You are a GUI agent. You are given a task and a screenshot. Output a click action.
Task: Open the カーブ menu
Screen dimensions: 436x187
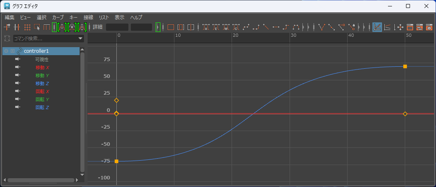tap(58, 17)
